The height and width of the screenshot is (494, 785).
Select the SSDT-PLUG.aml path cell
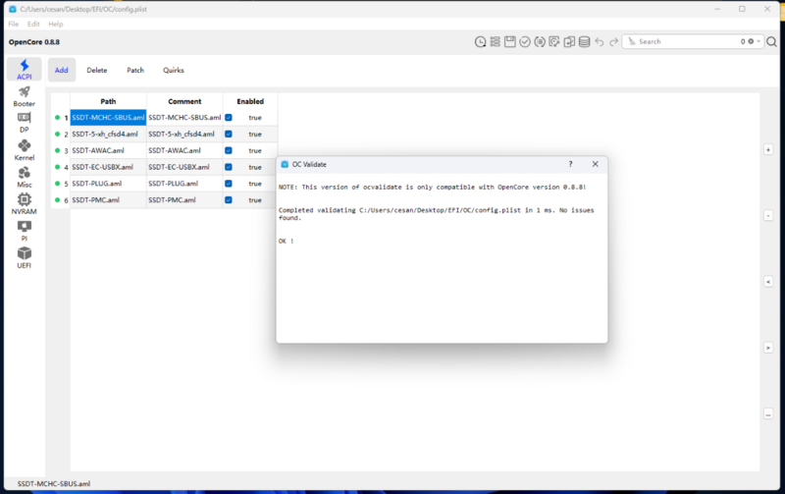click(x=108, y=184)
